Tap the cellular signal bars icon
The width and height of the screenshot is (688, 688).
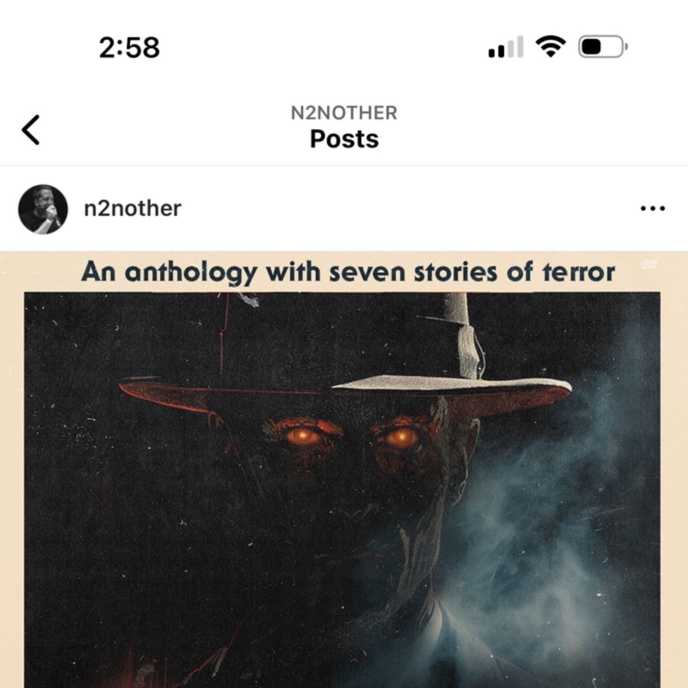[506, 47]
